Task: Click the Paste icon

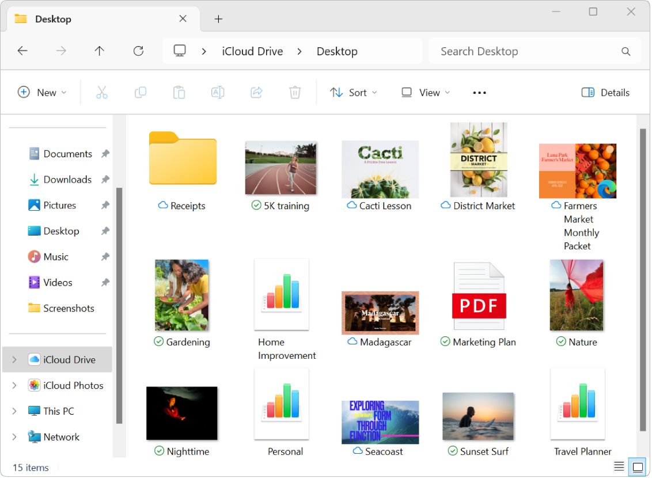Action: [x=179, y=92]
